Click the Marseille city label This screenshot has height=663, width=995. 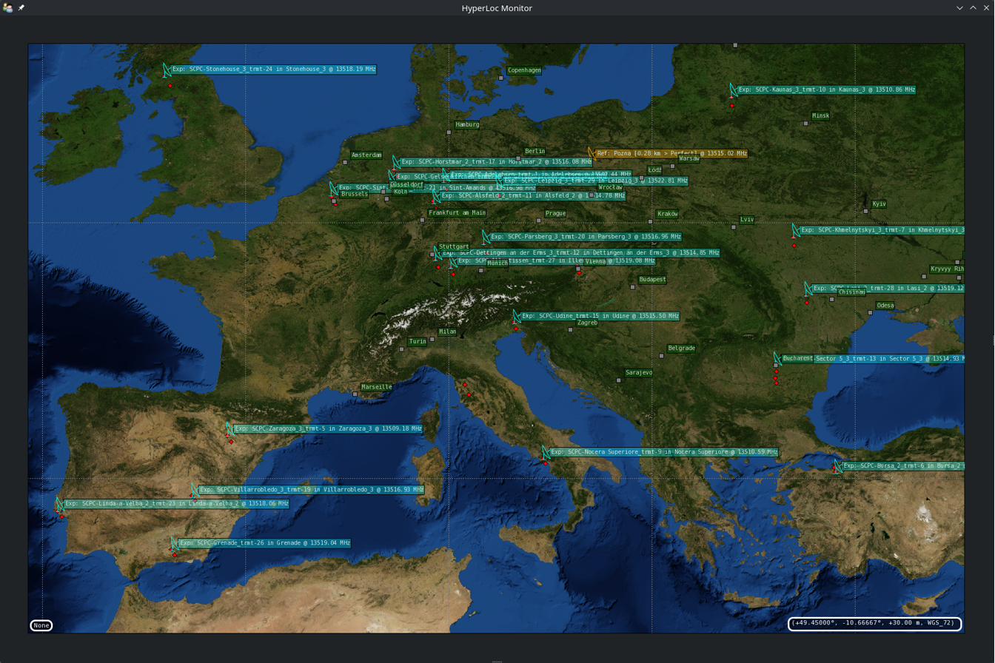(x=377, y=387)
